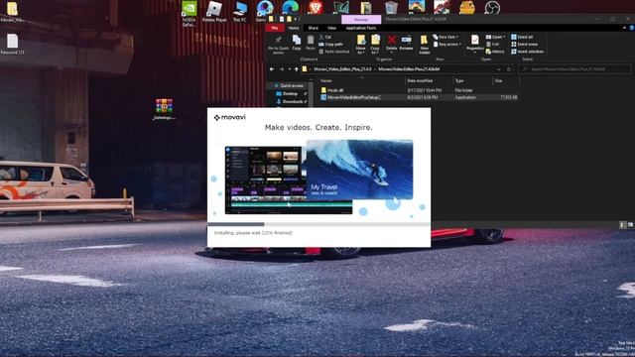Open the Application Tools tab

click(x=361, y=28)
